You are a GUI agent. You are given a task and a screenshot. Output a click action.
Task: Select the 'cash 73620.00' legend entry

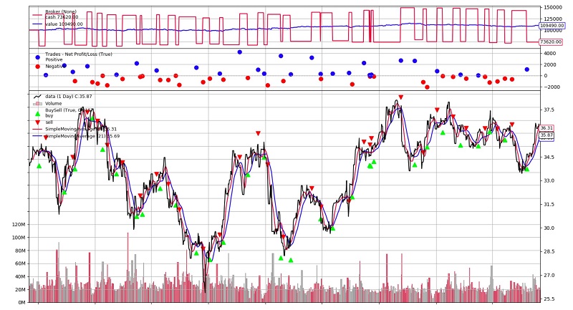click(x=62, y=16)
